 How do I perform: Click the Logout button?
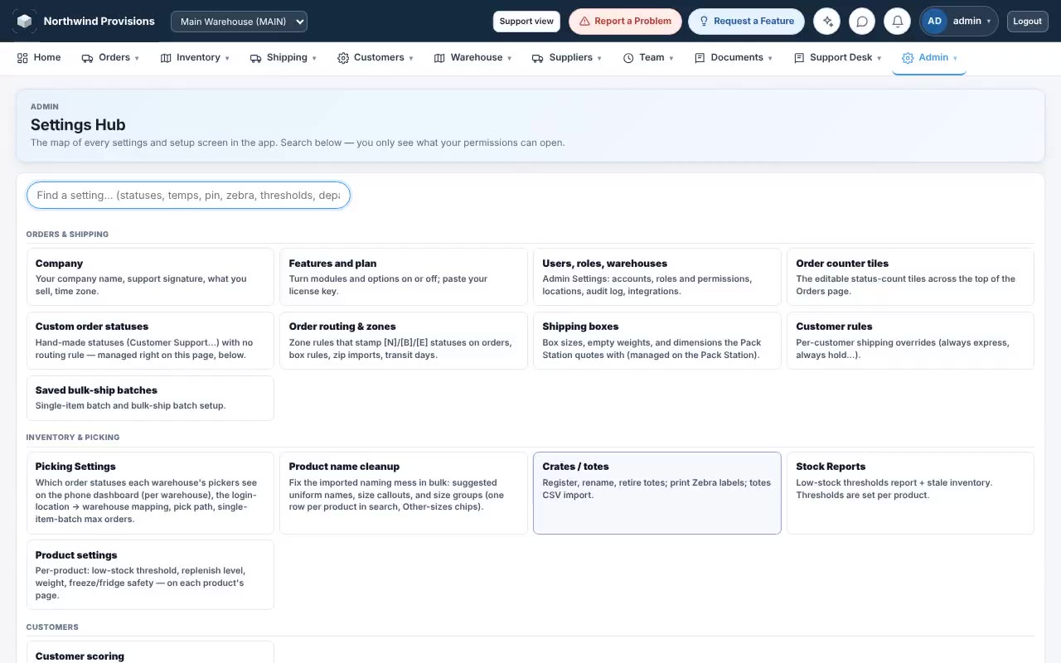[x=1027, y=22]
